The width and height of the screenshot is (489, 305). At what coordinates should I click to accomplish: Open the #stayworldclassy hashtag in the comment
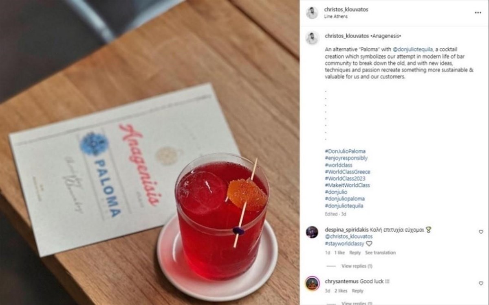[x=344, y=243]
